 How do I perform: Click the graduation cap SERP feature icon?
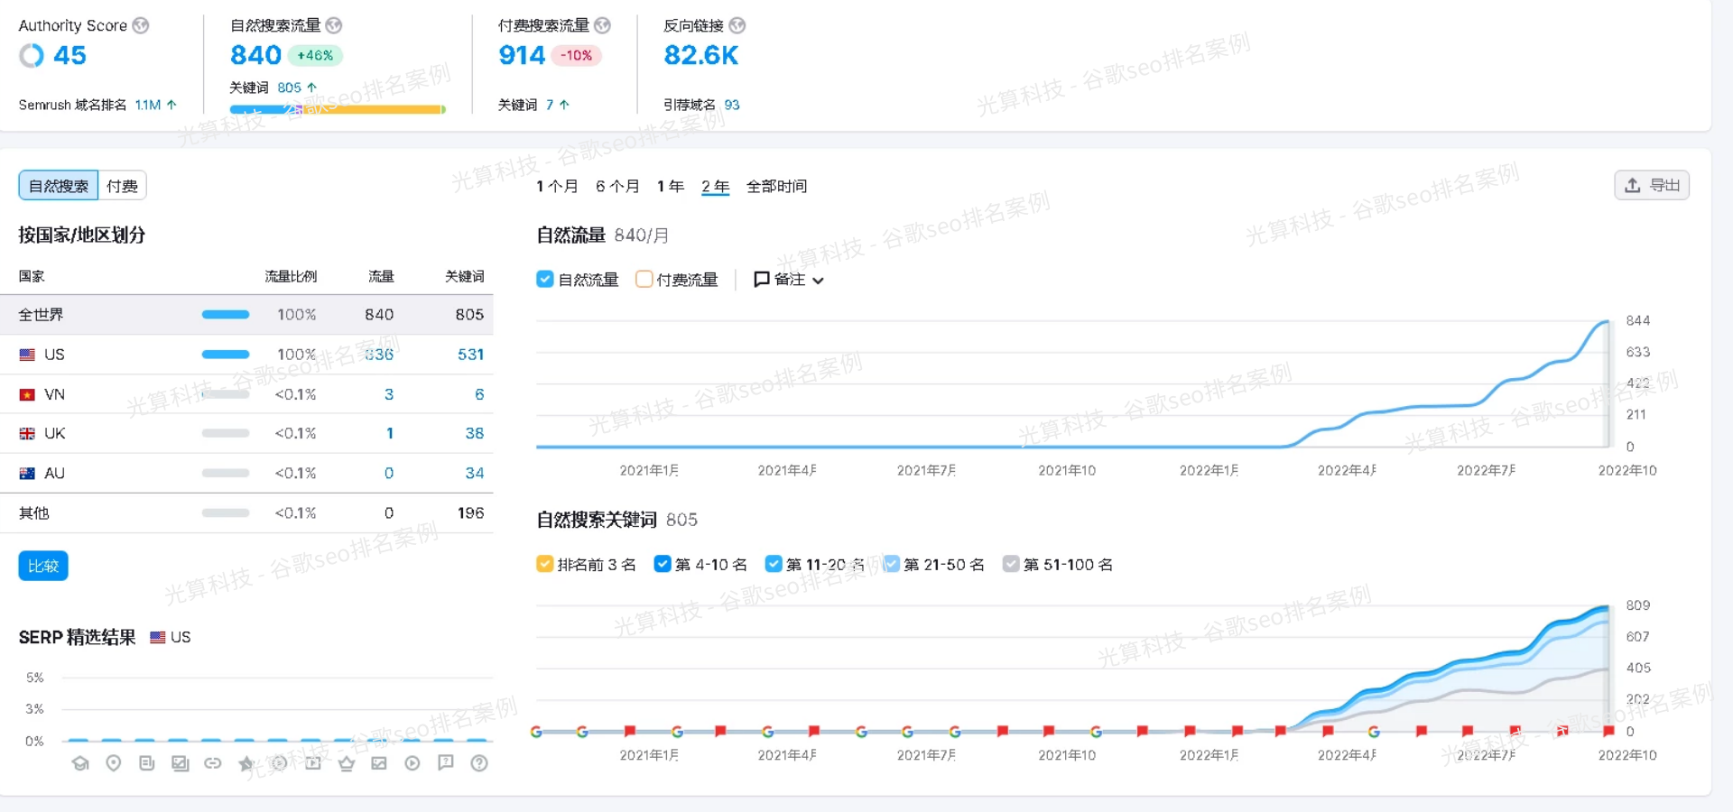(x=80, y=763)
